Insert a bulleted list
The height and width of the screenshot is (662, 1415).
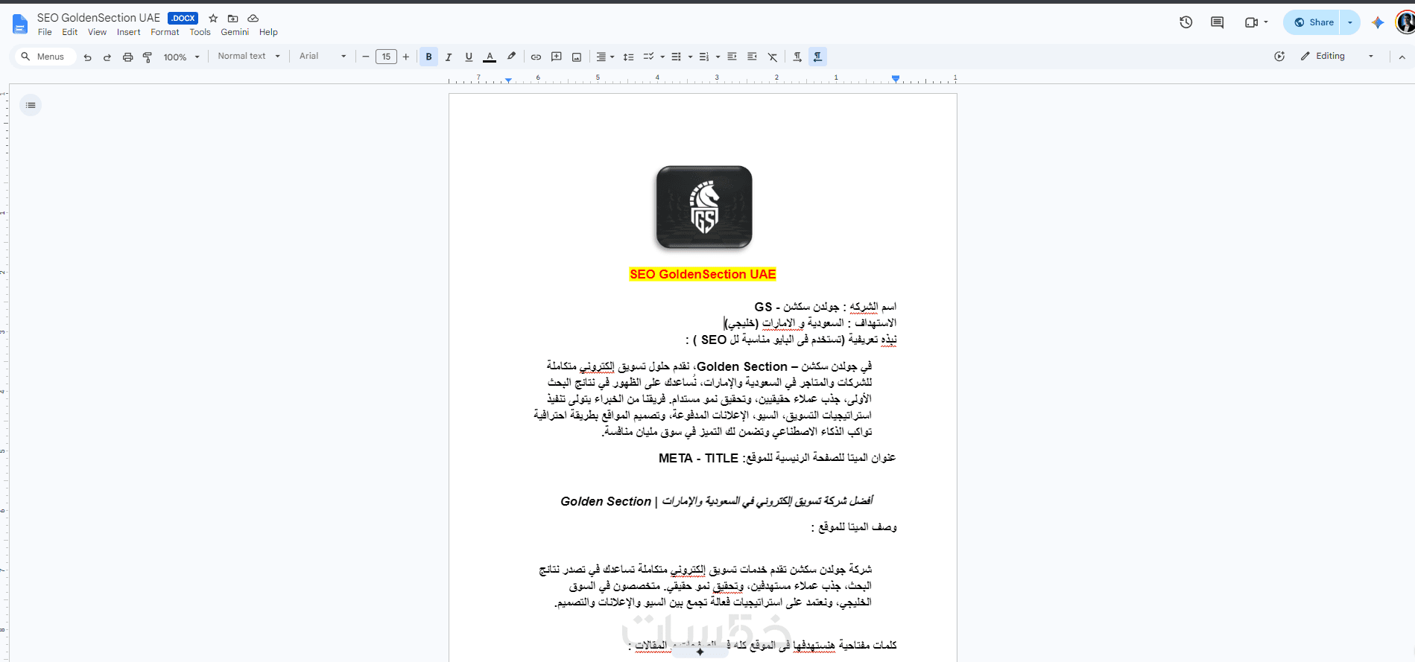(x=676, y=57)
